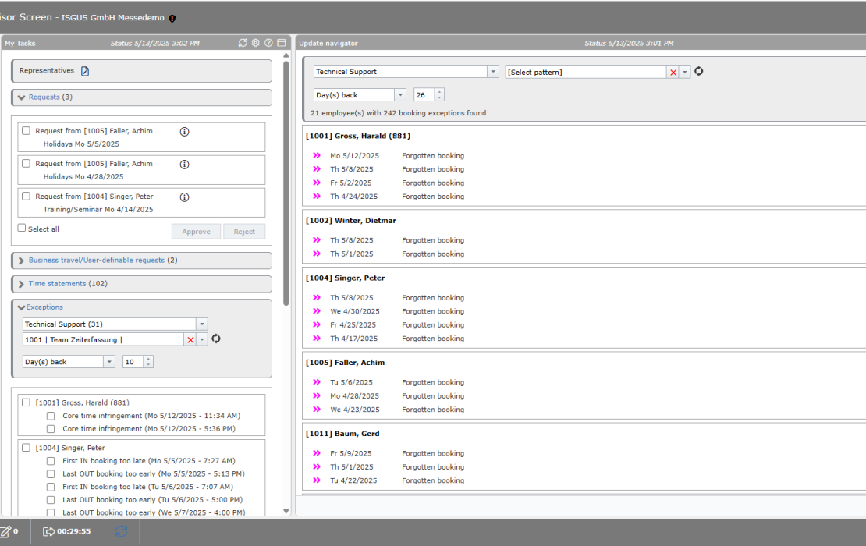Show info for Singer Training/Seminar request
This screenshot has height=546, width=866.
(184, 197)
